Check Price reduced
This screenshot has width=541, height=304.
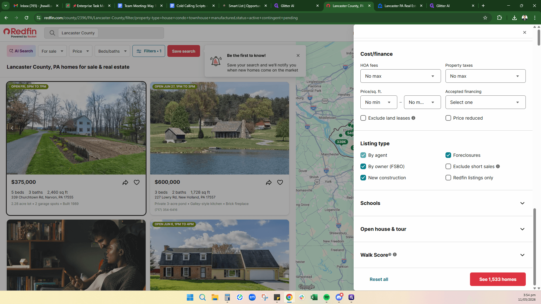[448, 118]
